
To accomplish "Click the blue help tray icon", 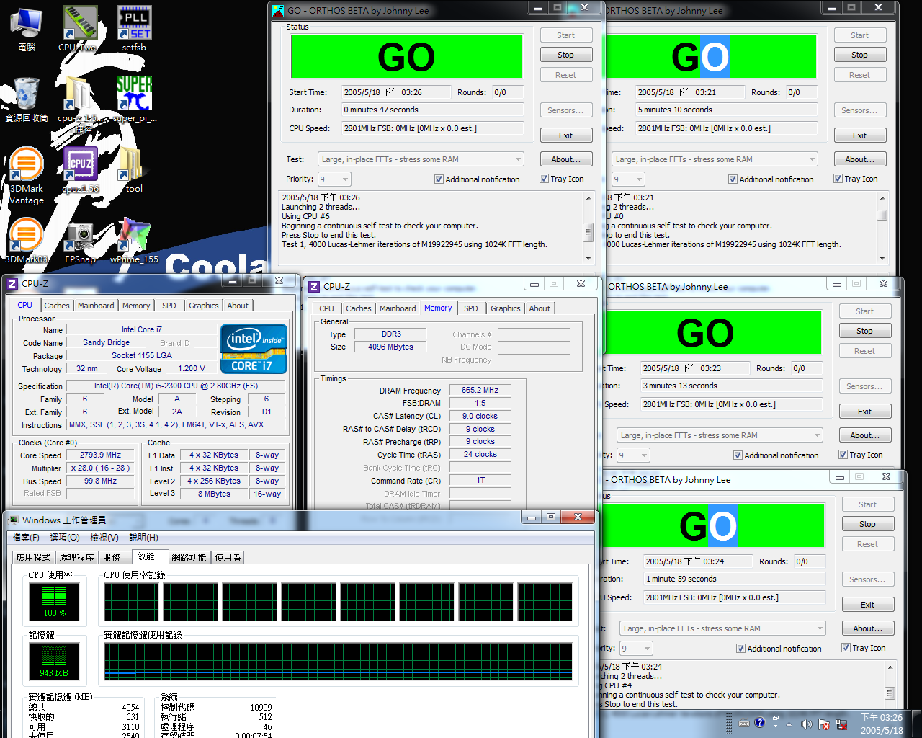I will point(759,722).
